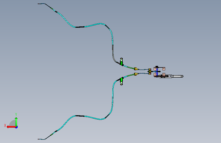Select the blue vertical pin in the mechanism
The image size is (221, 143).
[x=157, y=72]
